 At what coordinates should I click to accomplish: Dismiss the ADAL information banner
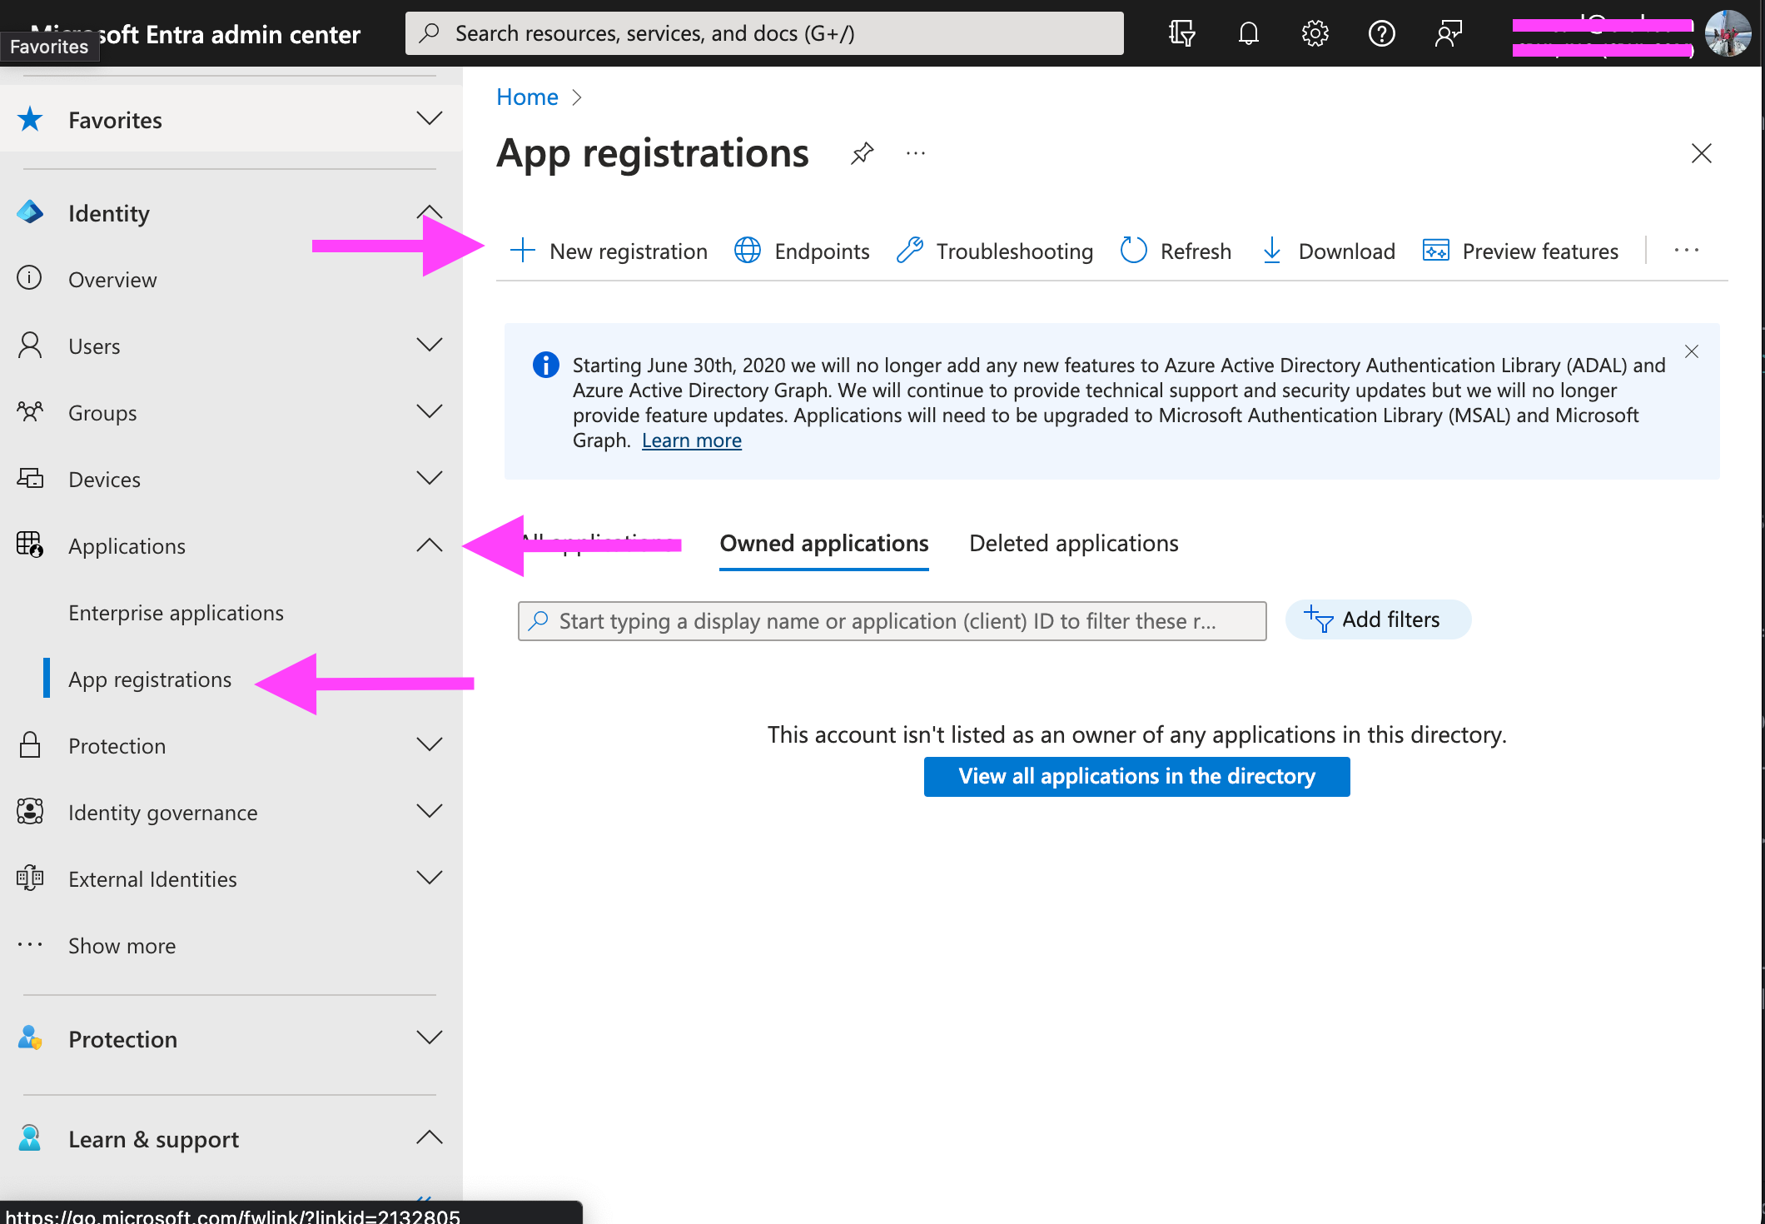click(1691, 351)
